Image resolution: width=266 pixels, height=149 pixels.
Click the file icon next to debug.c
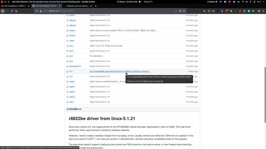[x=67, y=20]
